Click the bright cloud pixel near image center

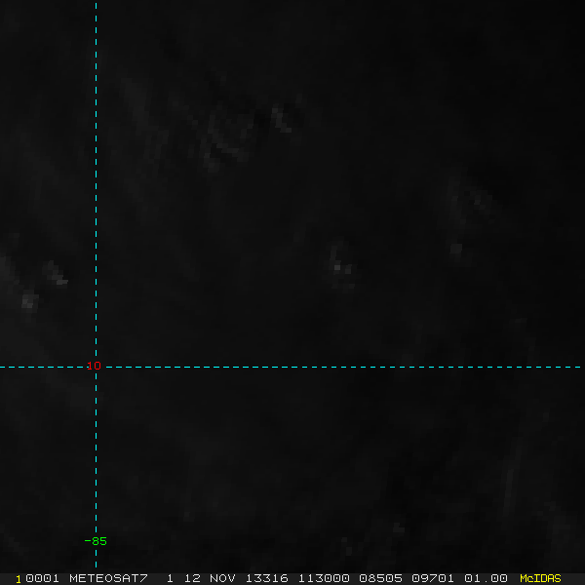(x=337, y=267)
